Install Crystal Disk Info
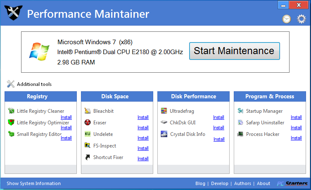Image resolution: width=311 pixels, height=190 pixels. [x=219, y=139]
